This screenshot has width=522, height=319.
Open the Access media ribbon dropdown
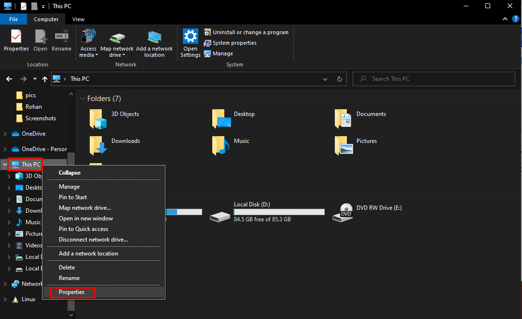click(88, 43)
